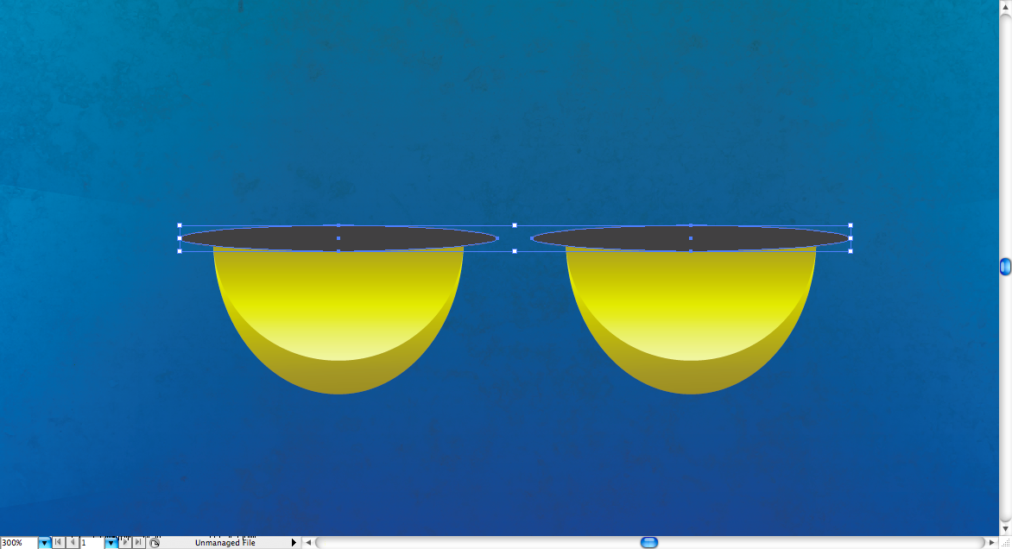
Task: Click the file status icon beside Unmanaged File
Action: (x=155, y=543)
